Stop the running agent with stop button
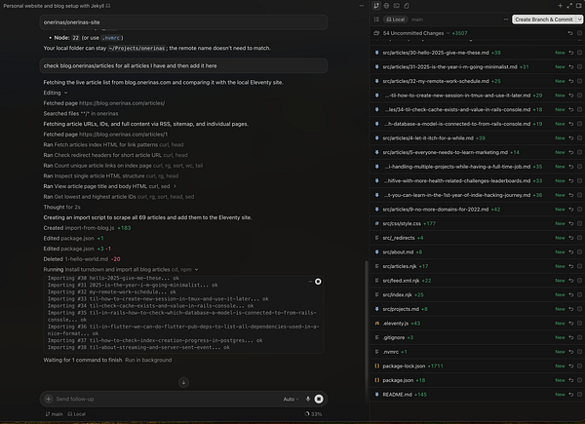The image size is (585, 424). [x=319, y=399]
